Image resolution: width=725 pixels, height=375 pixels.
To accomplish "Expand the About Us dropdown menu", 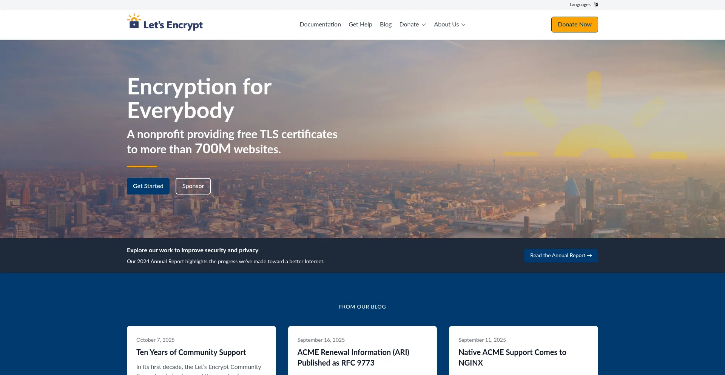I will (x=449, y=25).
